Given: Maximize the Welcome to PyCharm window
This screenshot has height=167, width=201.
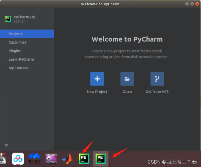Looking at the screenshot, I should [x=192, y=4].
